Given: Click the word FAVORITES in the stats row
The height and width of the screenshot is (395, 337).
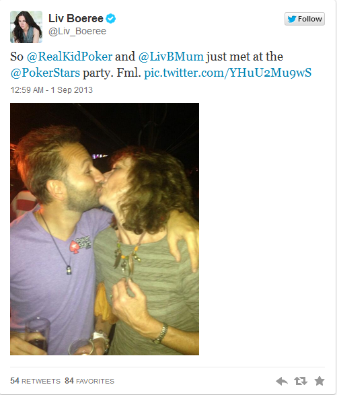Looking at the screenshot, I should 95,381.
